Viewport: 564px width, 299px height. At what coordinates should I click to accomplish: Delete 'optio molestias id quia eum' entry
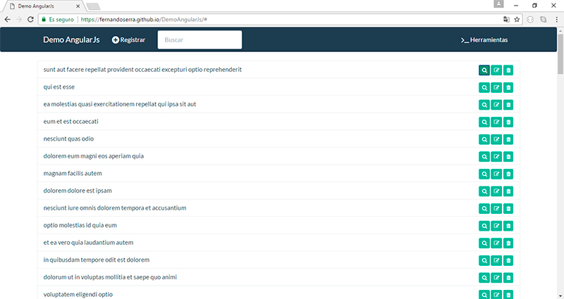coord(508,226)
